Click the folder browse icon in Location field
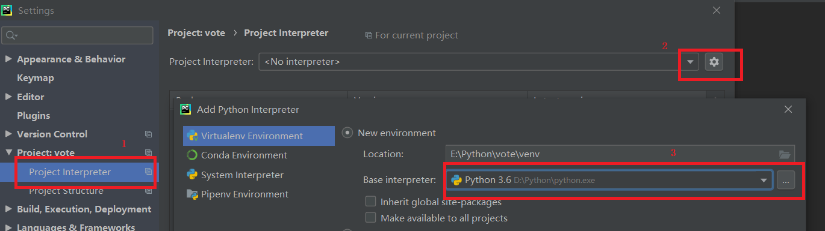Screen dimensions: 825x231 (785, 154)
